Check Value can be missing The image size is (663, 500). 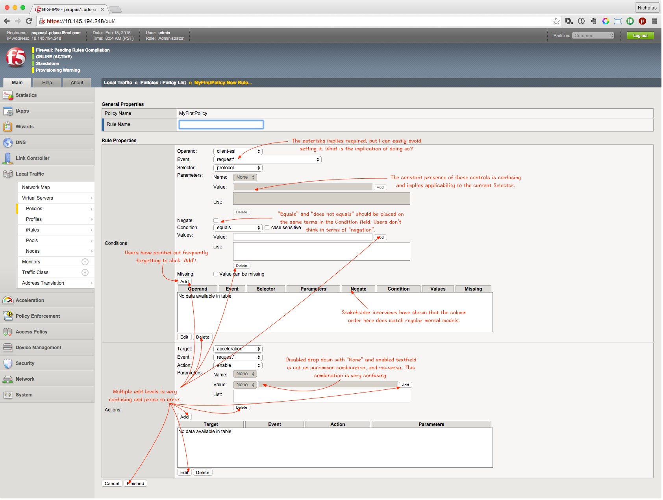[x=216, y=274]
